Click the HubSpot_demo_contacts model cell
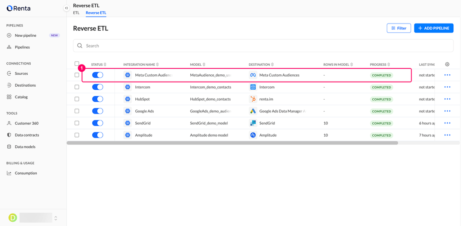461x226 pixels. (x=210, y=99)
